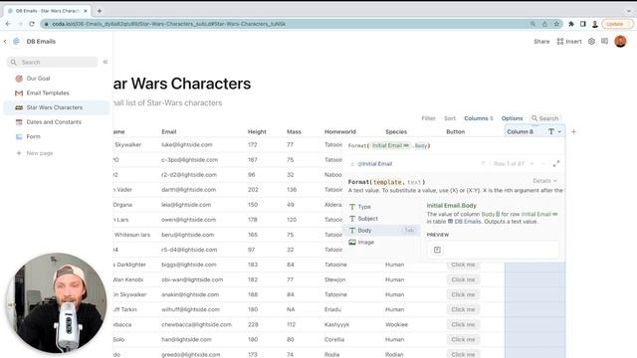Click the Mass column header
The width and height of the screenshot is (637, 358).
pos(294,132)
